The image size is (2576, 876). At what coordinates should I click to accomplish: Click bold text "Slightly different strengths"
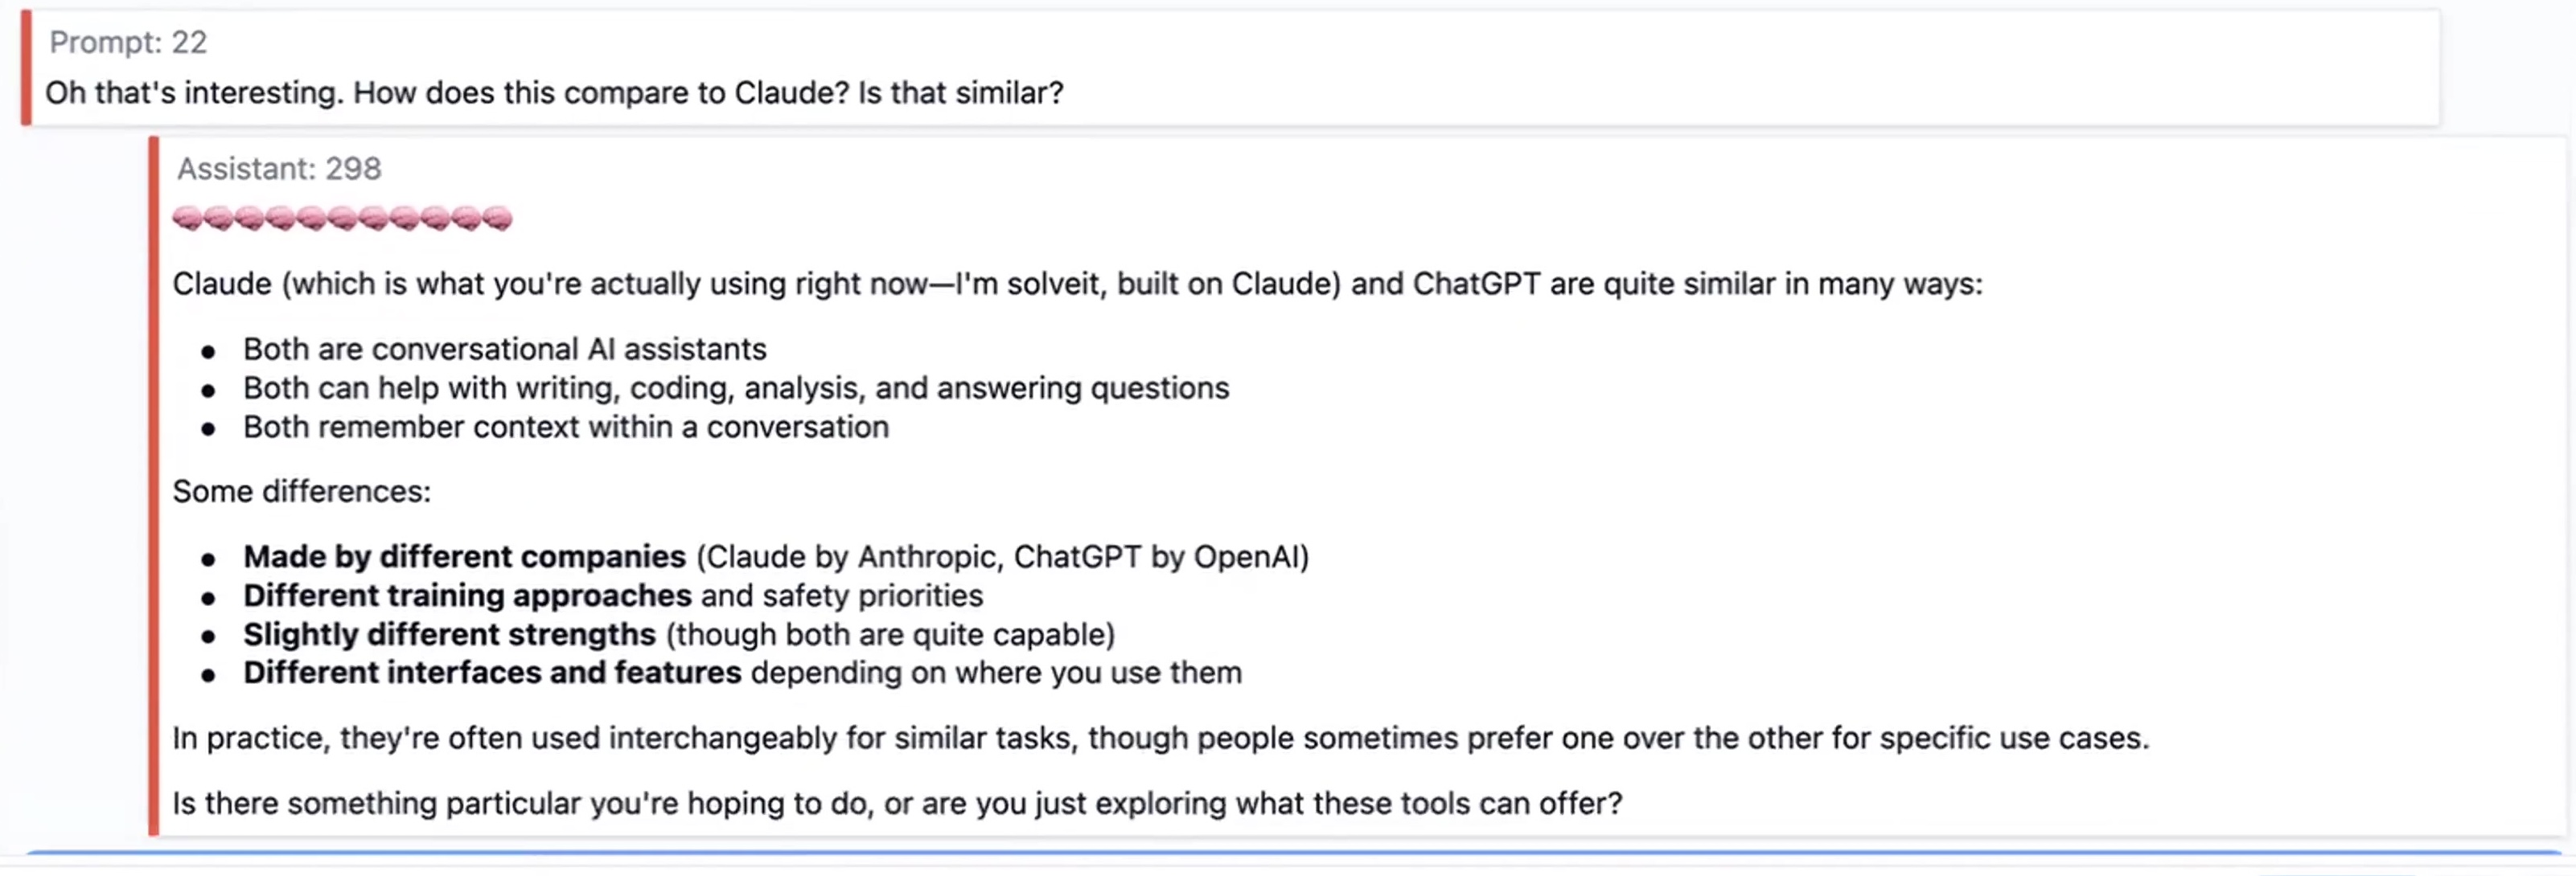(x=449, y=634)
